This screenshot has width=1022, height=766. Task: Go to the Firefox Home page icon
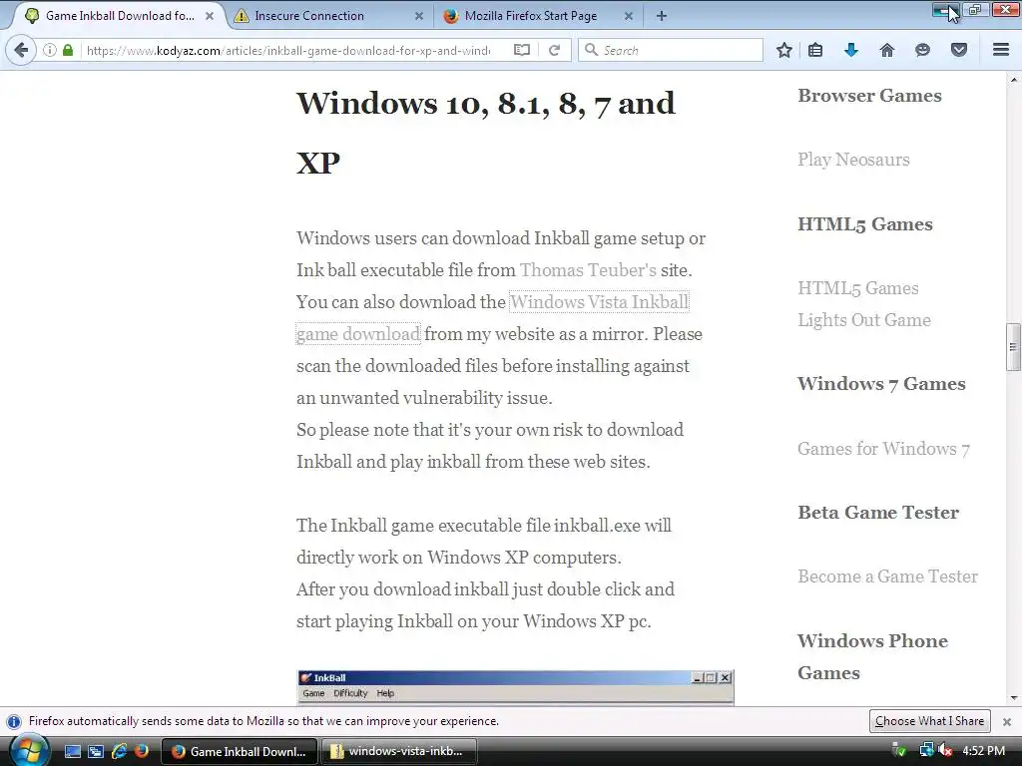pyautogui.click(x=887, y=50)
